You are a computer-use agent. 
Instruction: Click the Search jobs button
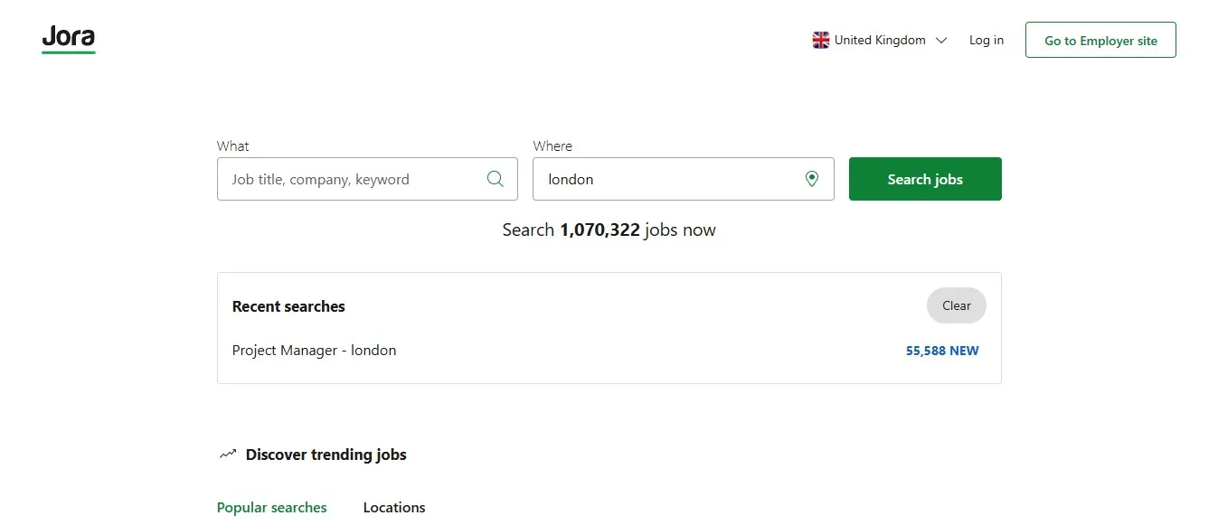925,179
